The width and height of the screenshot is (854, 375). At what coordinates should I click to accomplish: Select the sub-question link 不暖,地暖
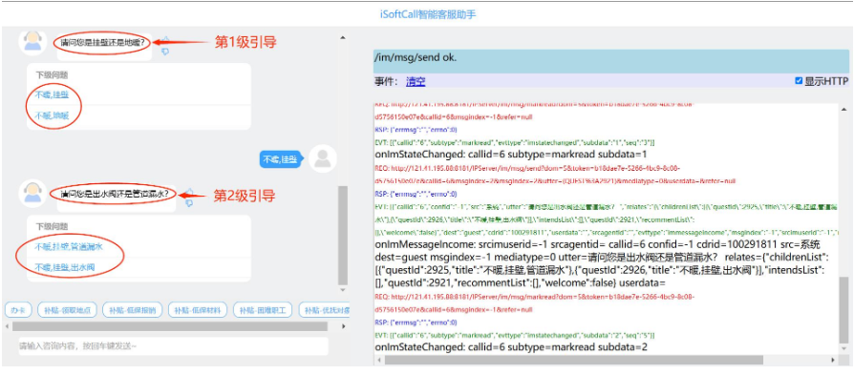(53, 115)
